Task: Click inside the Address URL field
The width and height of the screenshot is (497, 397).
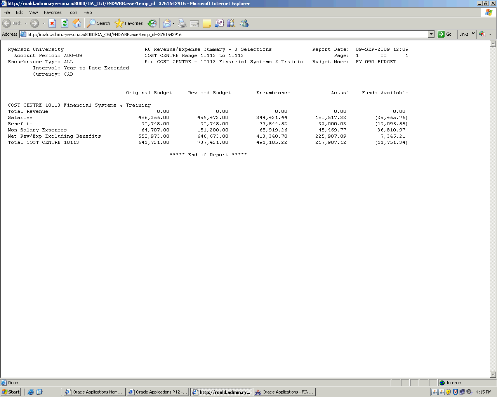Action: (x=225, y=34)
